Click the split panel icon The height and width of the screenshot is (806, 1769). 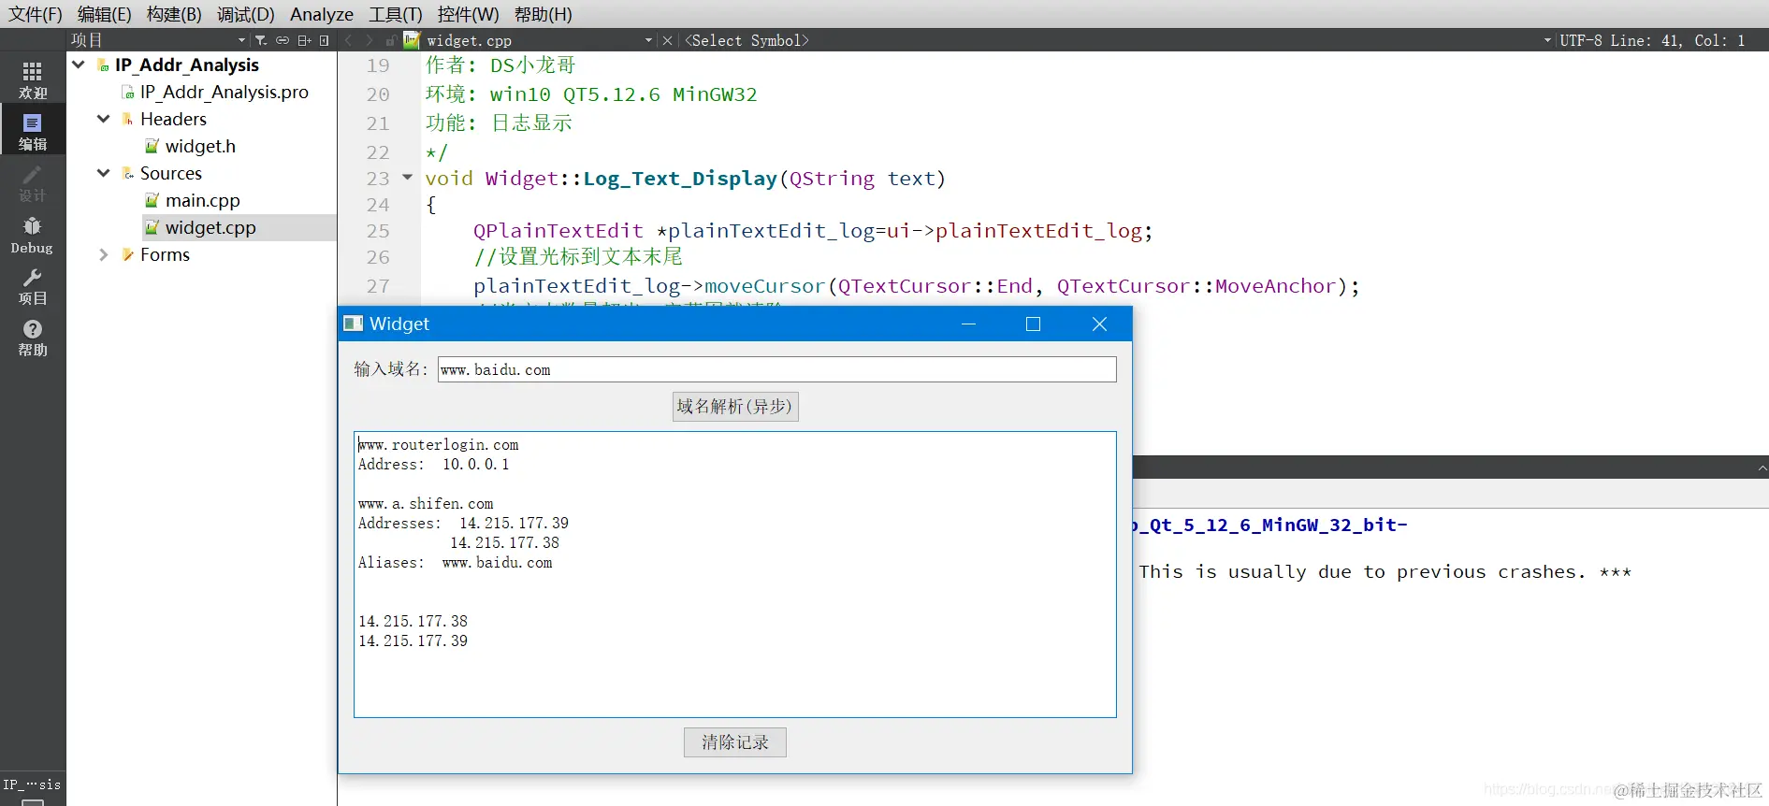point(304,40)
